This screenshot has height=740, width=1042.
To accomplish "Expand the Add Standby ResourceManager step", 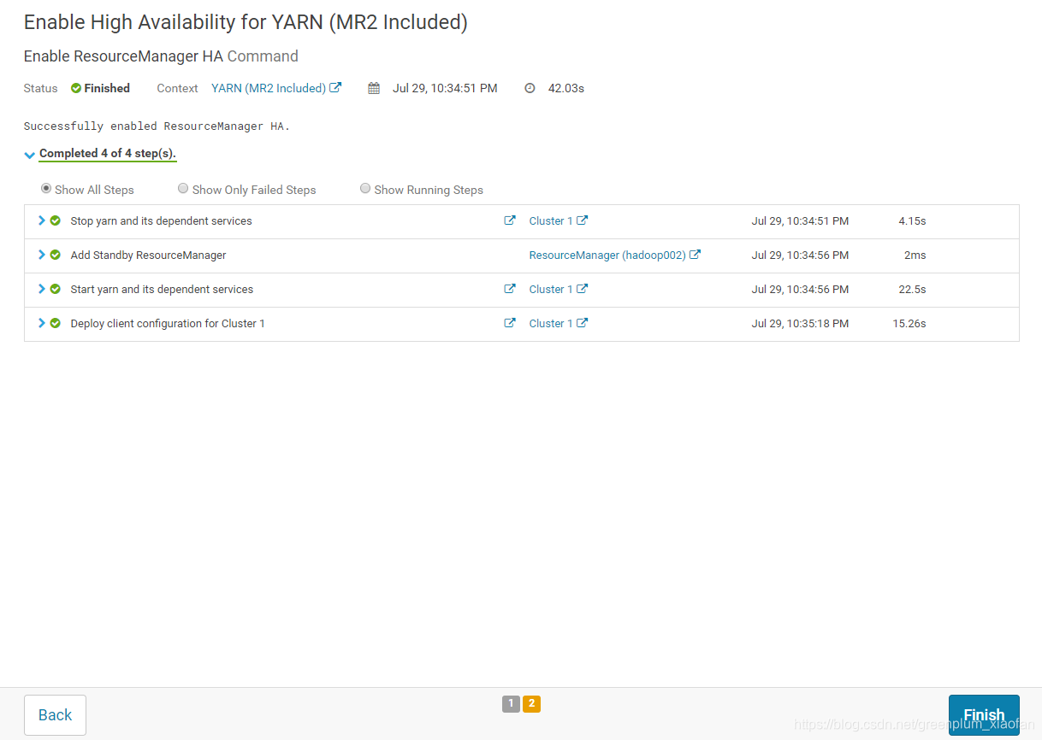I will coord(41,255).
